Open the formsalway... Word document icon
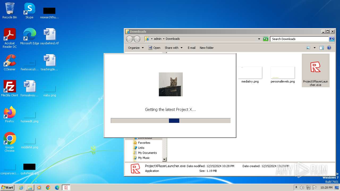The image size is (340, 191). pyautogui.click(x=29, y=88)
